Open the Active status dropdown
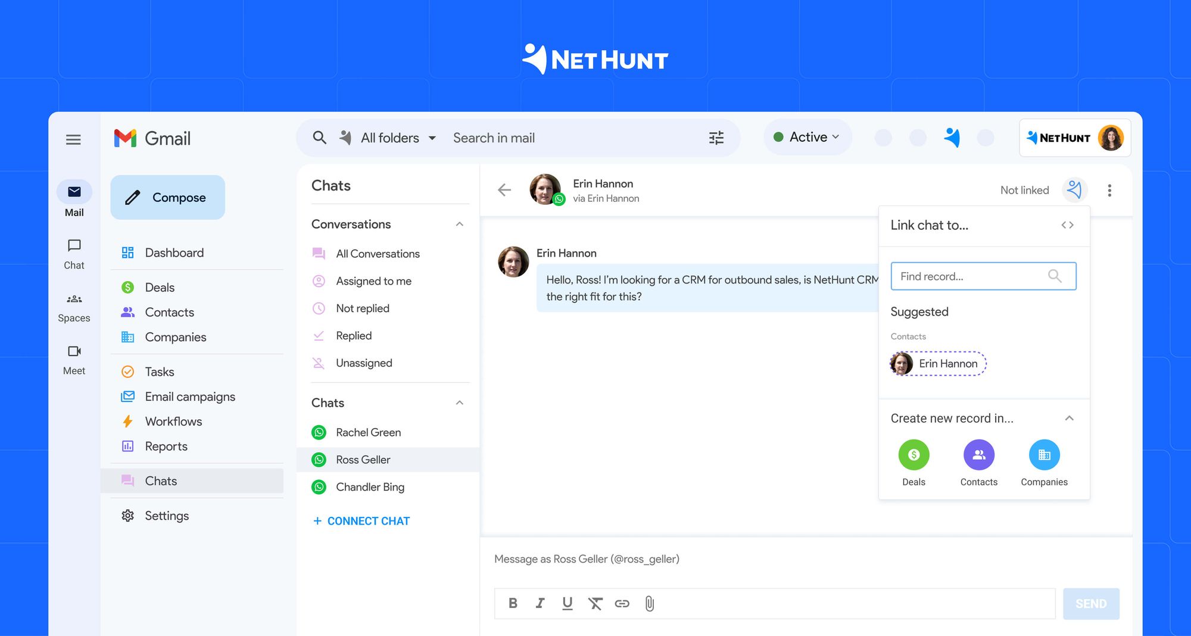Viewport: 1191px width, 636px height. tap(807, 137)
